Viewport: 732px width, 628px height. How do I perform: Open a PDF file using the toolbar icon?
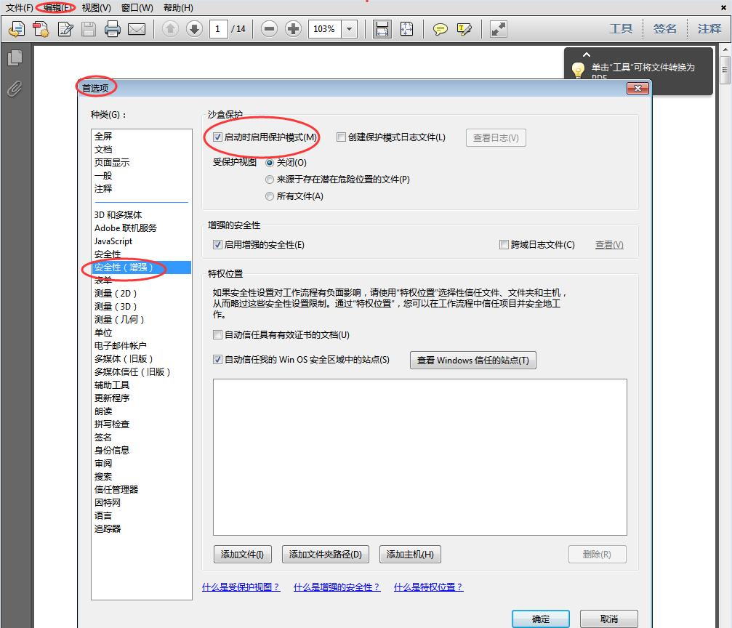tap(16, 29)
